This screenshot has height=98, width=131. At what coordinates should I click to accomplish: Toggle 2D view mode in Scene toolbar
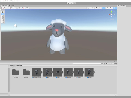(93, 8)
